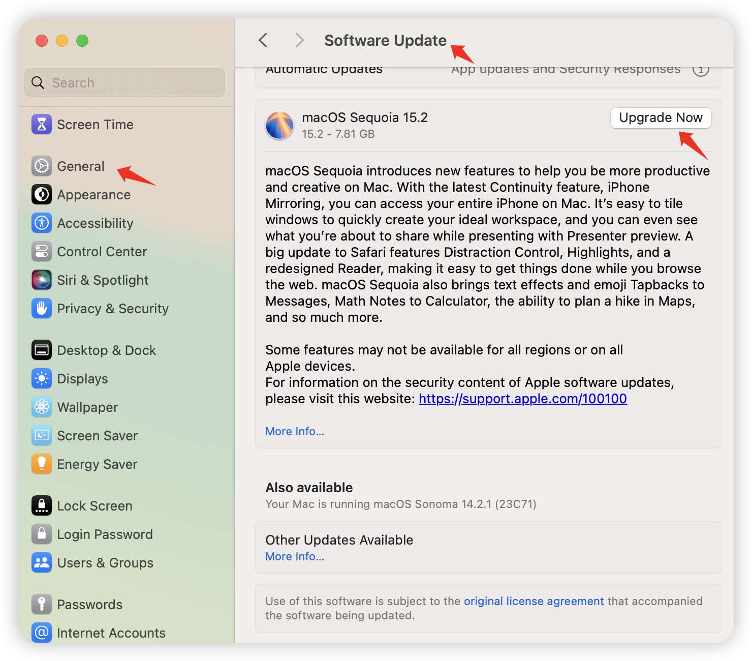Click the macOS Sequoia 15.2 heading

365,117
